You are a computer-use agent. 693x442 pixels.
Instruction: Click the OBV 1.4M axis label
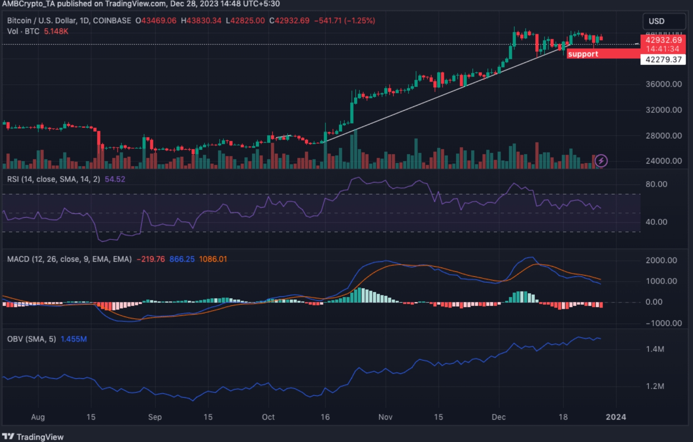[x=655, y=349]
